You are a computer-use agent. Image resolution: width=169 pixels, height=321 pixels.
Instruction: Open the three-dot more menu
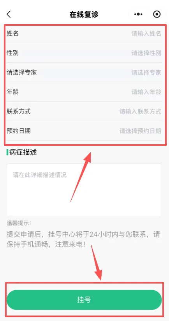click(138, 14)
